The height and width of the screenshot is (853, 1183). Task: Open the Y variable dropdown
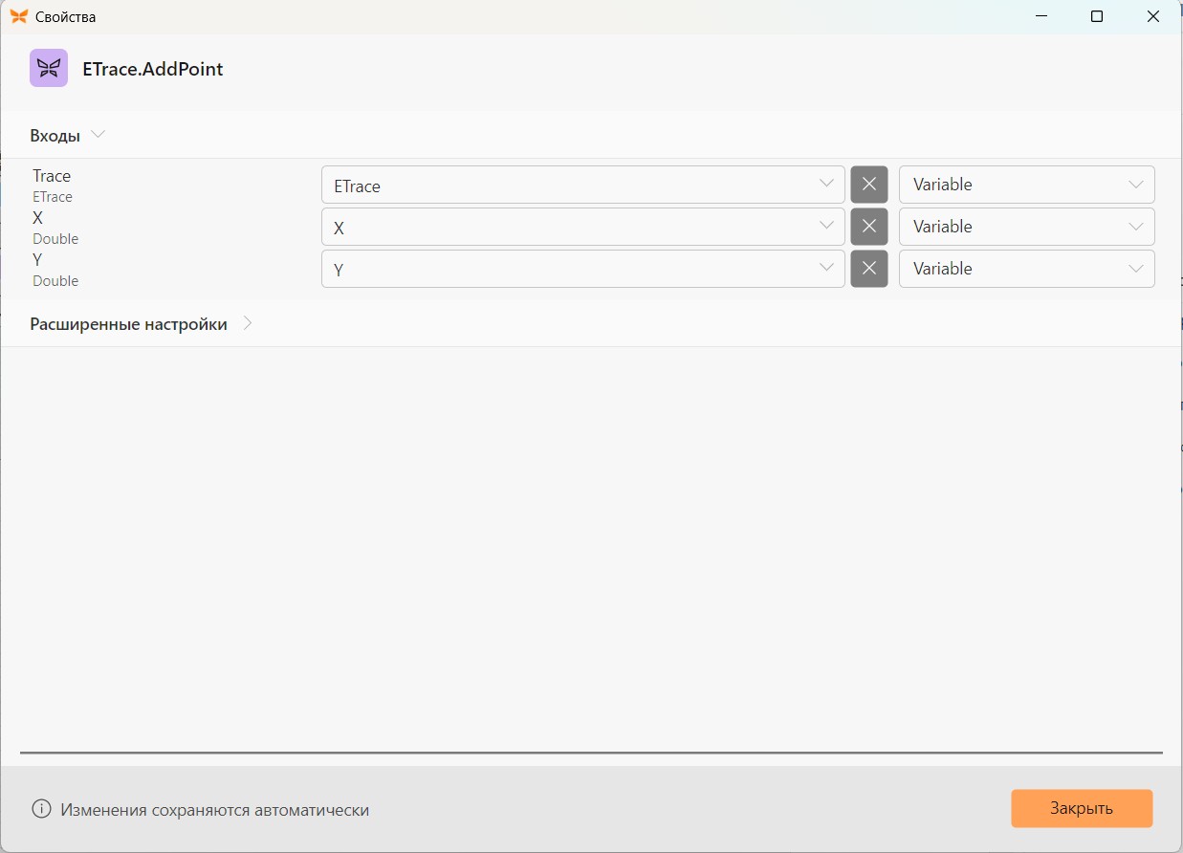click(x=582, y=269)
